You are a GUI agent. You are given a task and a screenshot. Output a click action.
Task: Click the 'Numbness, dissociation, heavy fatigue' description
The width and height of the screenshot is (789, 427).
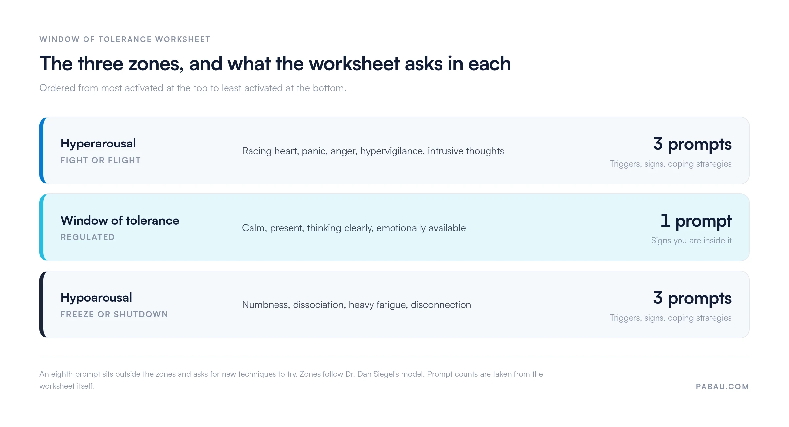pyautogui.click(x=356, y=305)
